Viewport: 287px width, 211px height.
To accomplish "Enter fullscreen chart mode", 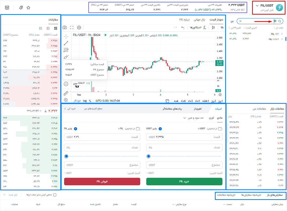I will pyautogui.click(x=72, y=27).
